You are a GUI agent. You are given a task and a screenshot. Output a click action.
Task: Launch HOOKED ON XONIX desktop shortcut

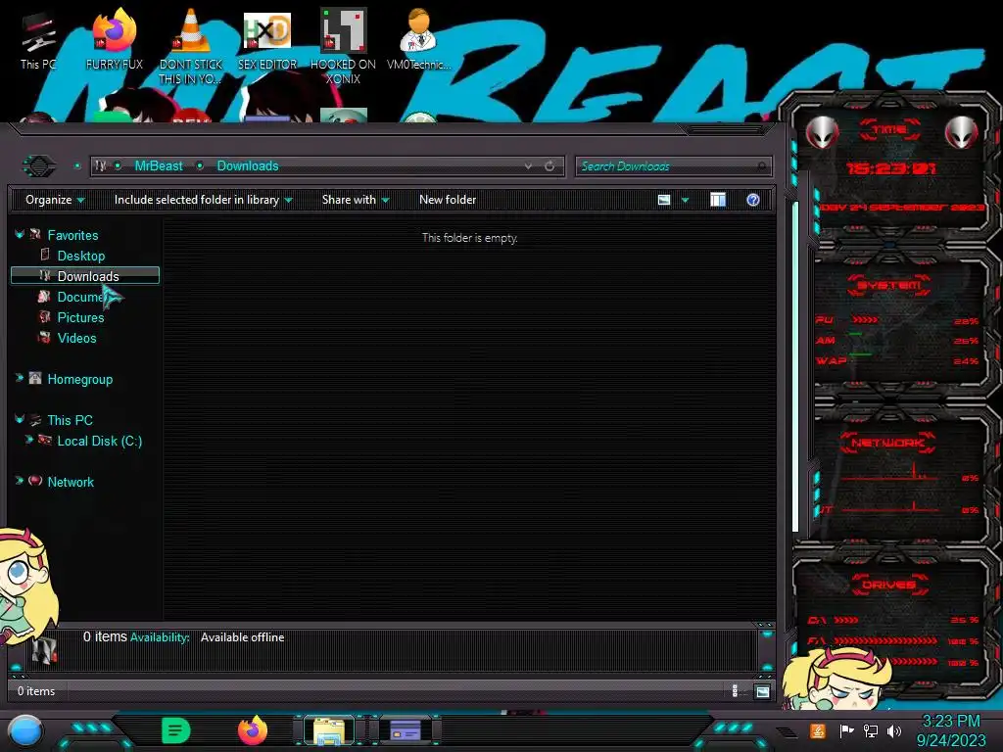coord(343,46)
